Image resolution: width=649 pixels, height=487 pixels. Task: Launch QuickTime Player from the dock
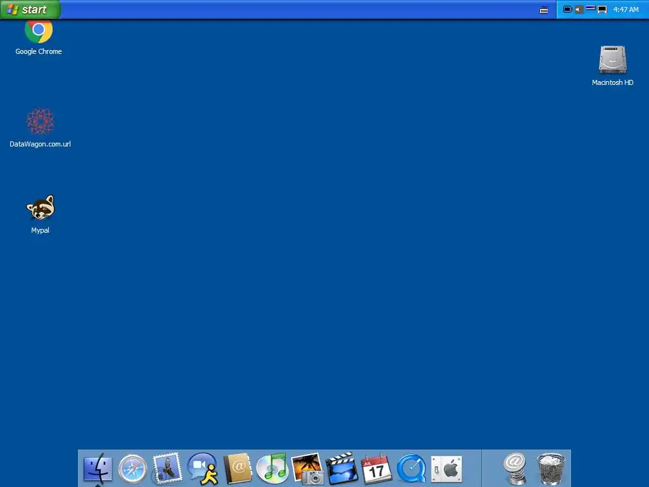[411, 469]
